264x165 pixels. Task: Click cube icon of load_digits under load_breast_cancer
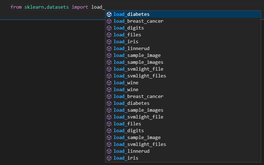tap(109, 28)
